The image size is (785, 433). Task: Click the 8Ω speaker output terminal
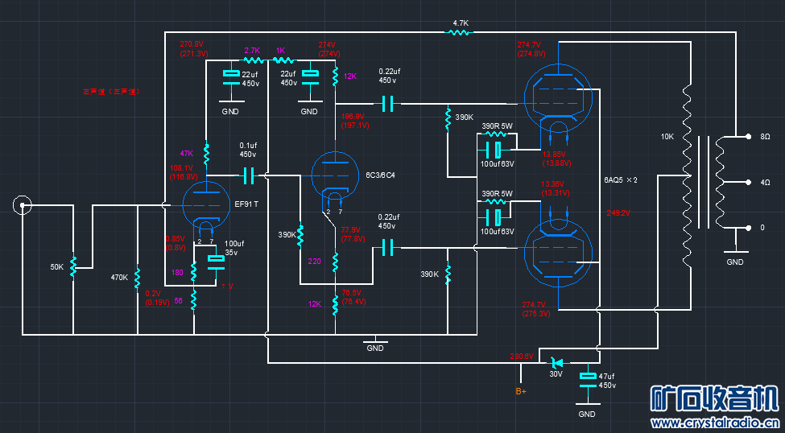pos(738,136)
